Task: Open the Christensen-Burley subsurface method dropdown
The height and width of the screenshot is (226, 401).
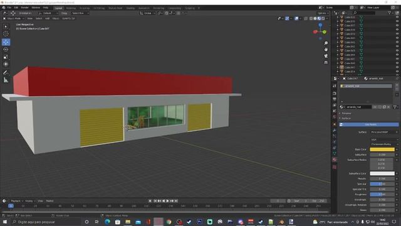Action: click(383, 144)
